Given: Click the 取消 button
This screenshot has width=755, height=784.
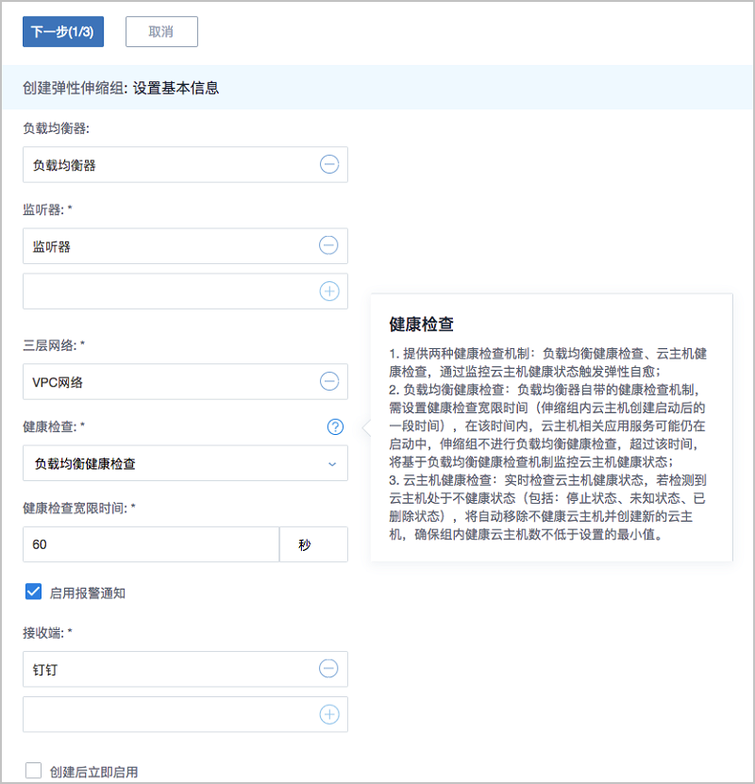Looking at the screenshot, I should pos(161,31).
